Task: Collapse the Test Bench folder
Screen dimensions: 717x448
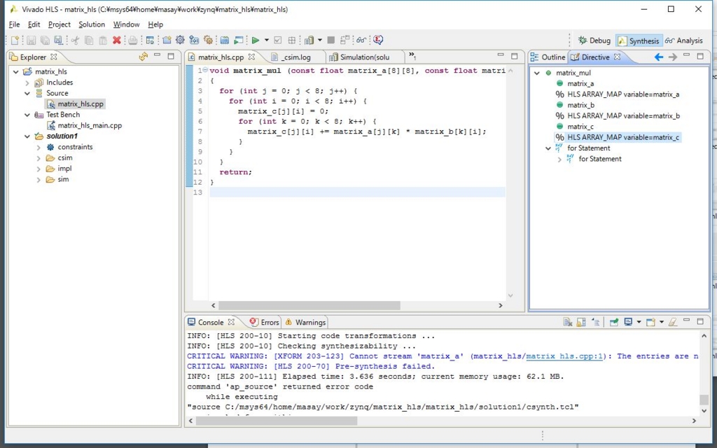Action: (x=27, y=115)
